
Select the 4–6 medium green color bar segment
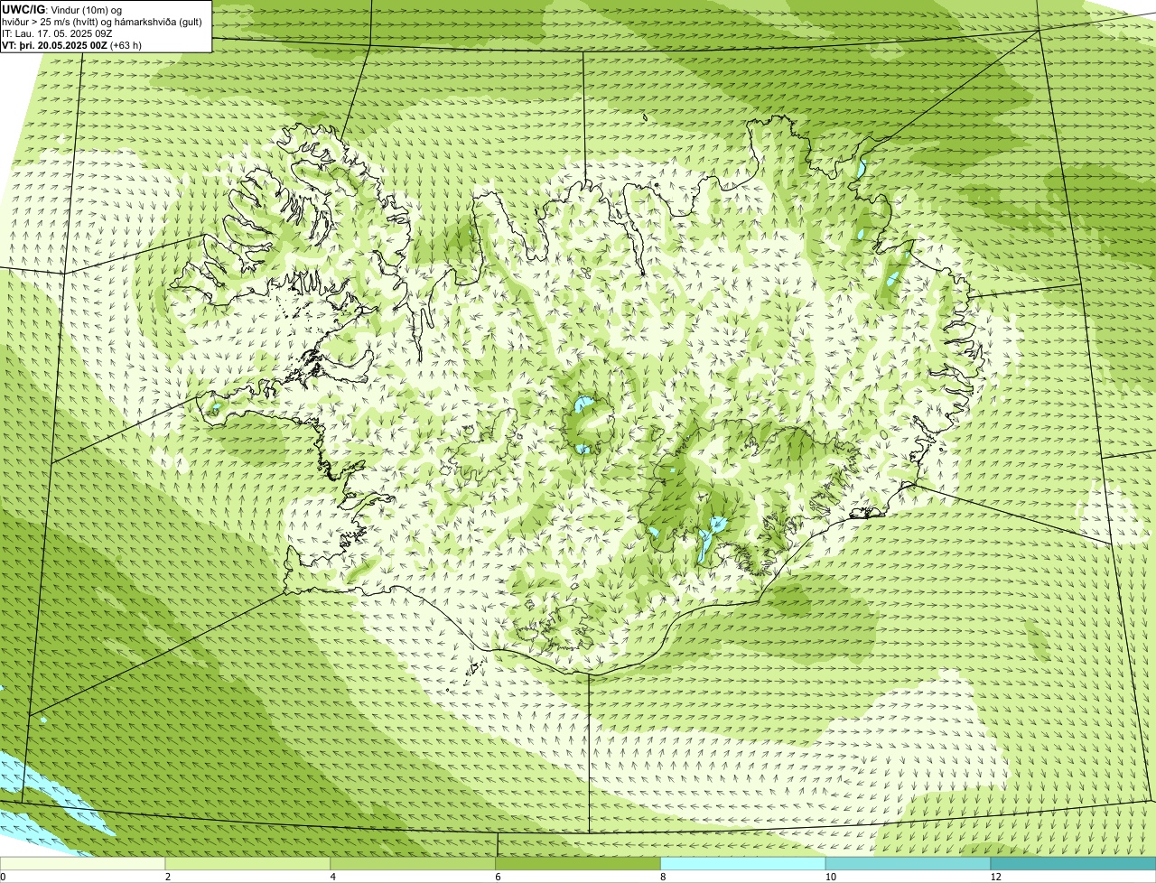point(414,863)
